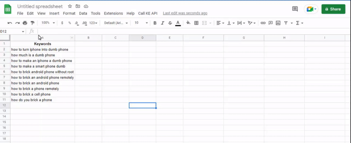The height and width of the screenshot is (143, 351).
Task: Open the 'Last edit was seconds ago' link
Action: (x=185, y=13)
